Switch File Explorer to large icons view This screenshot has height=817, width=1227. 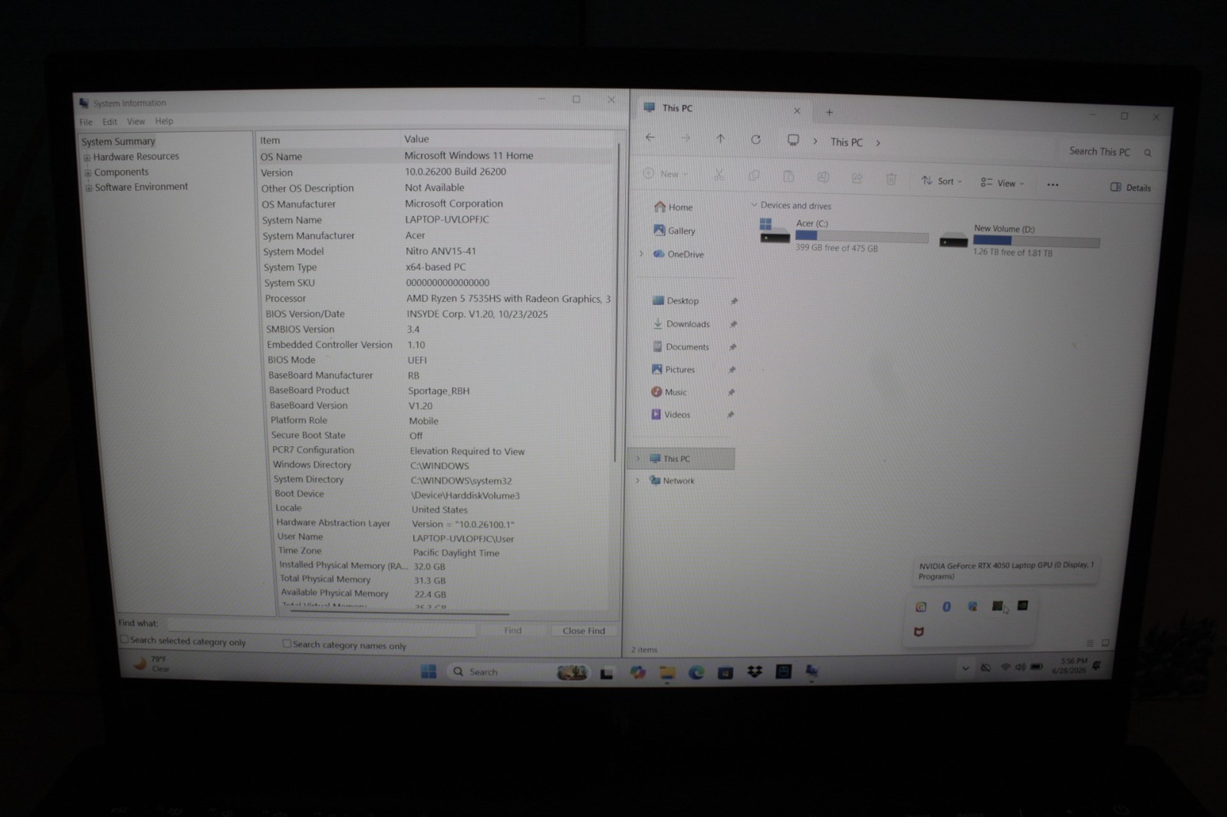pyautogui.click(x=1105, y=643)
